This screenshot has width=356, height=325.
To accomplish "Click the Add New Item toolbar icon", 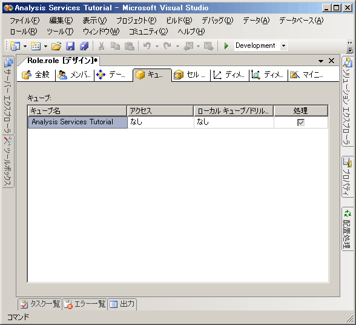I will click(36, 46).
